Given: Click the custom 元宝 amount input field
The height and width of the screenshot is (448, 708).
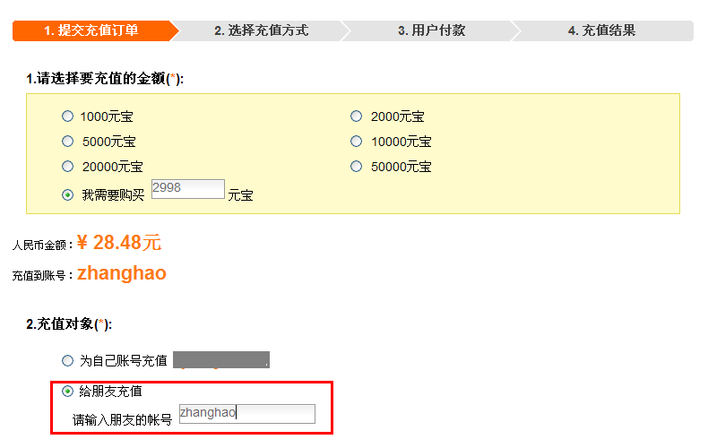Looking at the screenshot, I should [187, 188].
